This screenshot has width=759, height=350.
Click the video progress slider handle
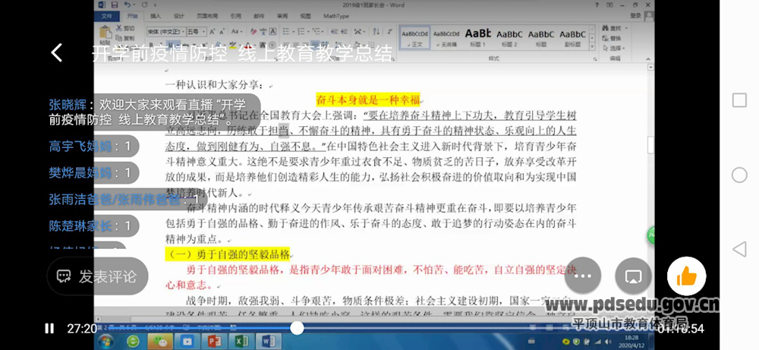[297, 328]
